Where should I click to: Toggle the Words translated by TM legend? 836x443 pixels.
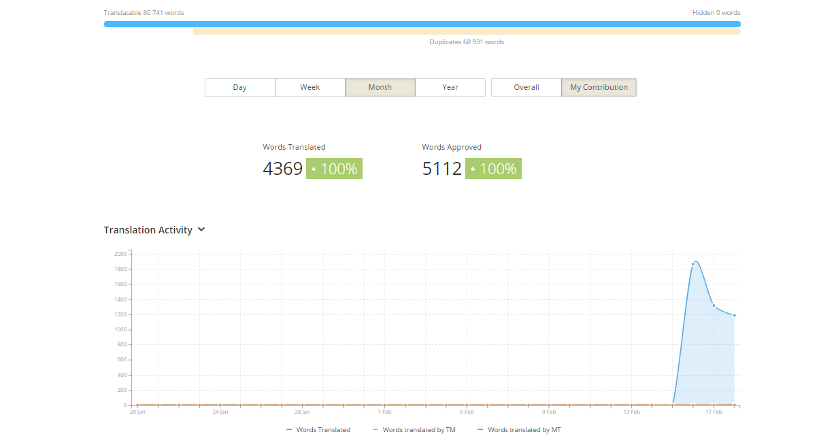pos(414,430)
